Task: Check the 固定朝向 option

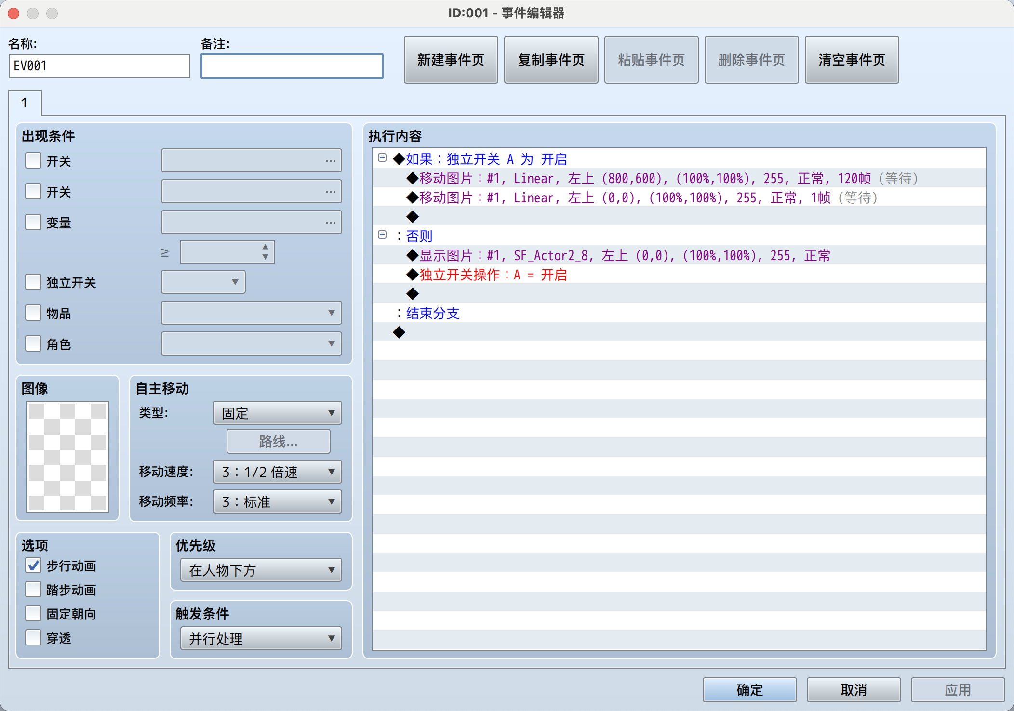Action: coord(33,613)
